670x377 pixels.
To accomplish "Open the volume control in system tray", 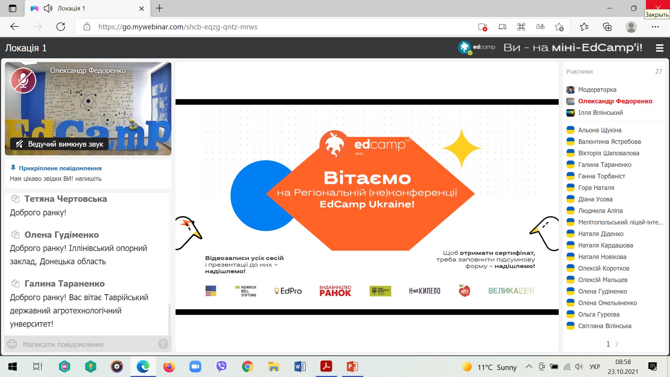I will (x=579, y=366).
